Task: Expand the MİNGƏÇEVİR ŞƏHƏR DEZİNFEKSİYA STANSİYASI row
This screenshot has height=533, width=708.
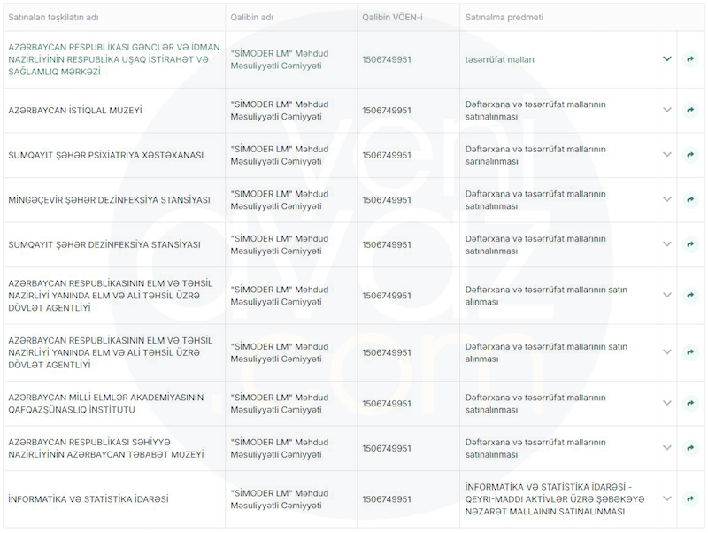Action: (x=667, y=199)
